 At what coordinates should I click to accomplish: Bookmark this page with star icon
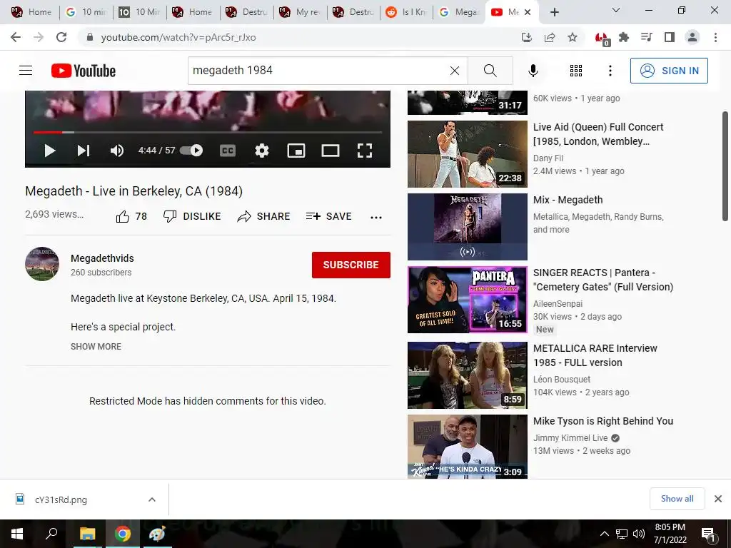tap(573, 37)
